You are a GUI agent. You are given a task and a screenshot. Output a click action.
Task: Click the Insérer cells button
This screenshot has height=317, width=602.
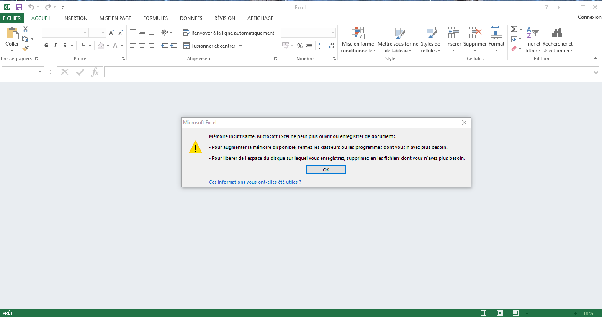tap(453, 40)
